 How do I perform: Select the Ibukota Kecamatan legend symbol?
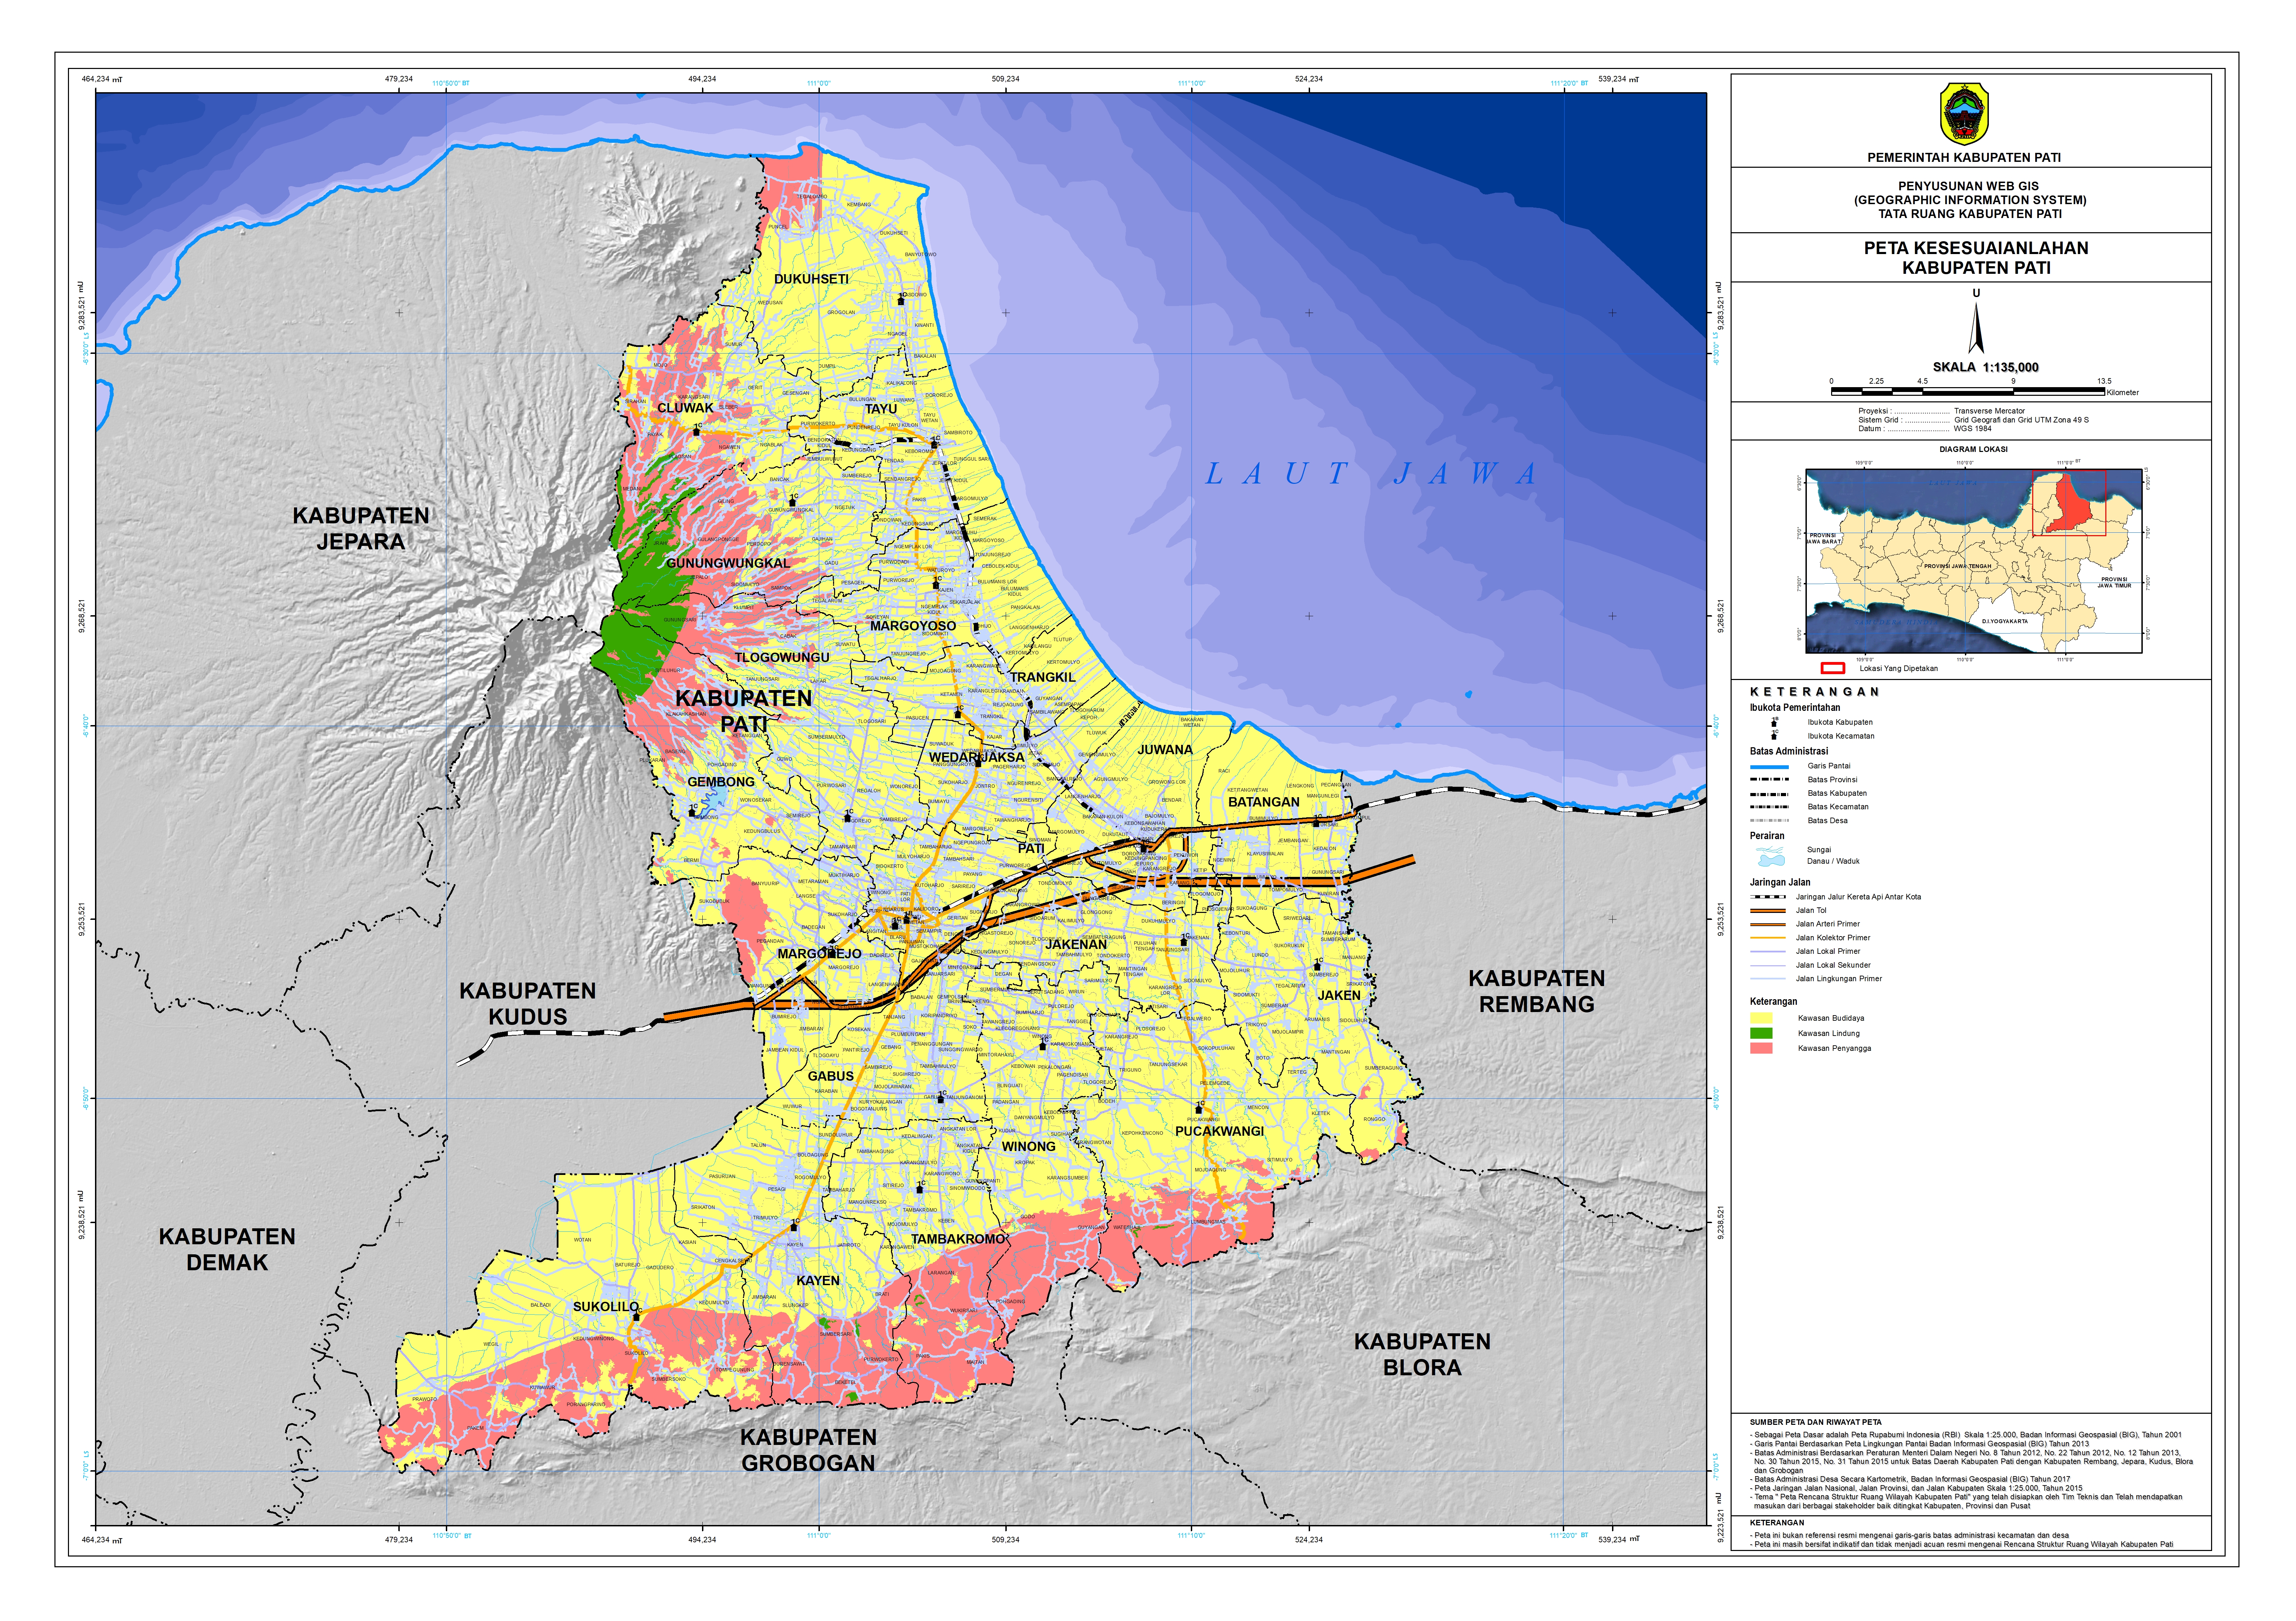click(x=1775, y=735)
